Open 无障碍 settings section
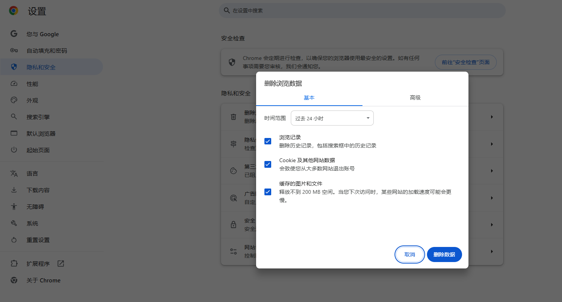 51,207
